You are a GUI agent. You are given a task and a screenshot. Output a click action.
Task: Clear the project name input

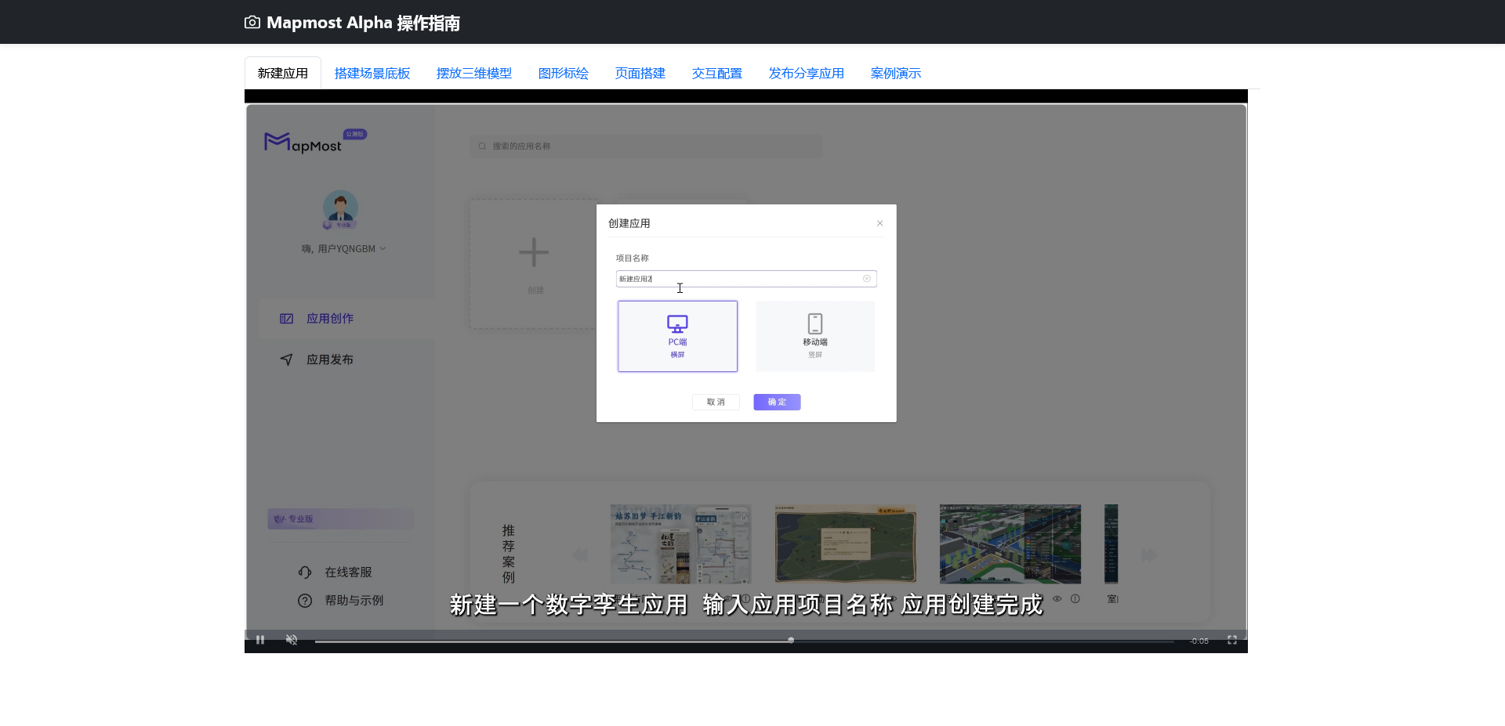(x=866, y=279)
